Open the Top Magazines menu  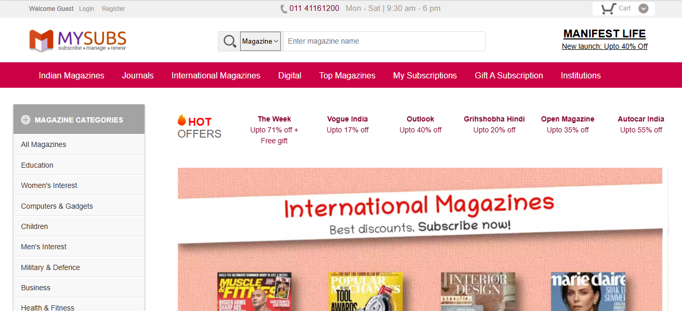[347, 75]
